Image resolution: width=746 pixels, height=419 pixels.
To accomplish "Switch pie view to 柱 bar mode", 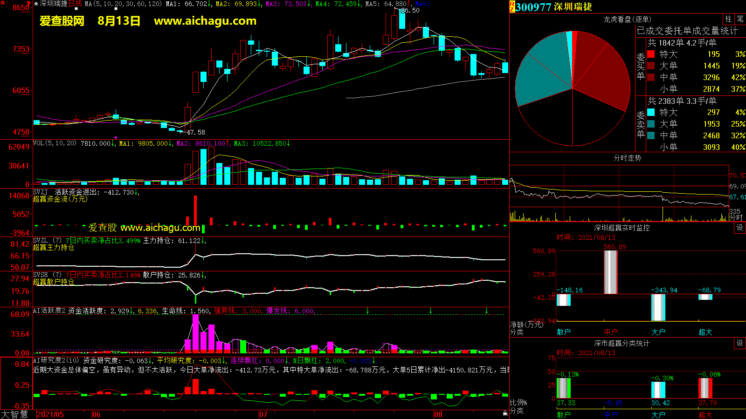I will click(728, 19).
